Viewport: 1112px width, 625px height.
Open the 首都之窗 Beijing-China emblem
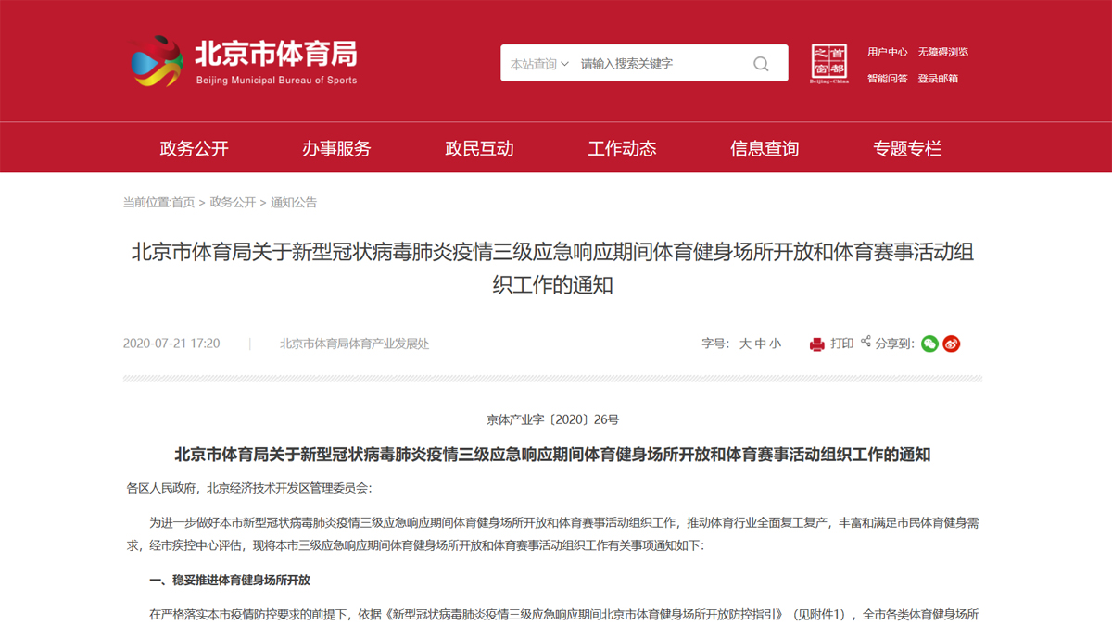(828, 64)
